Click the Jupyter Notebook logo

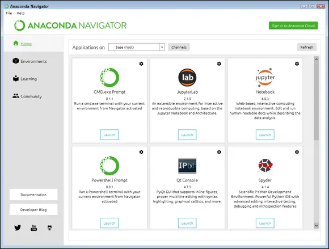pos(265,77)
